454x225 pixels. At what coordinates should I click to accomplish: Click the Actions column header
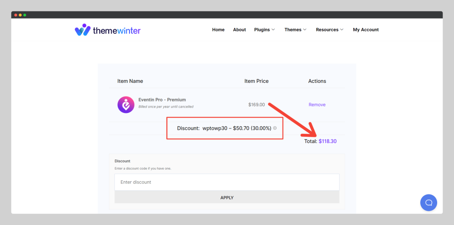click(x=317, y=81)
